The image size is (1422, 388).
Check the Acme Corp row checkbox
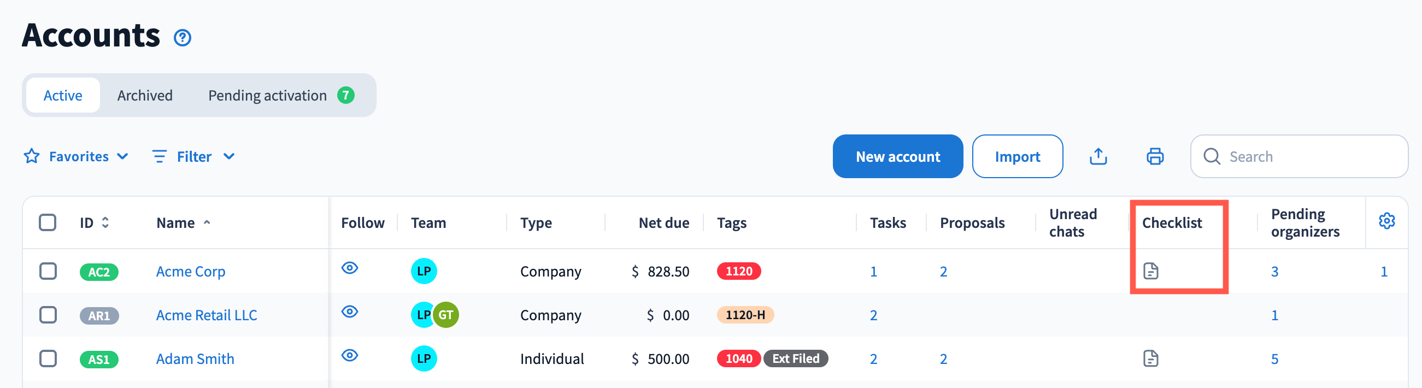click(48, 271)
